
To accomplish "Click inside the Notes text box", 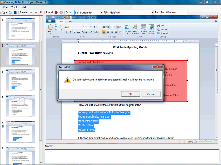I will (133, 156).
